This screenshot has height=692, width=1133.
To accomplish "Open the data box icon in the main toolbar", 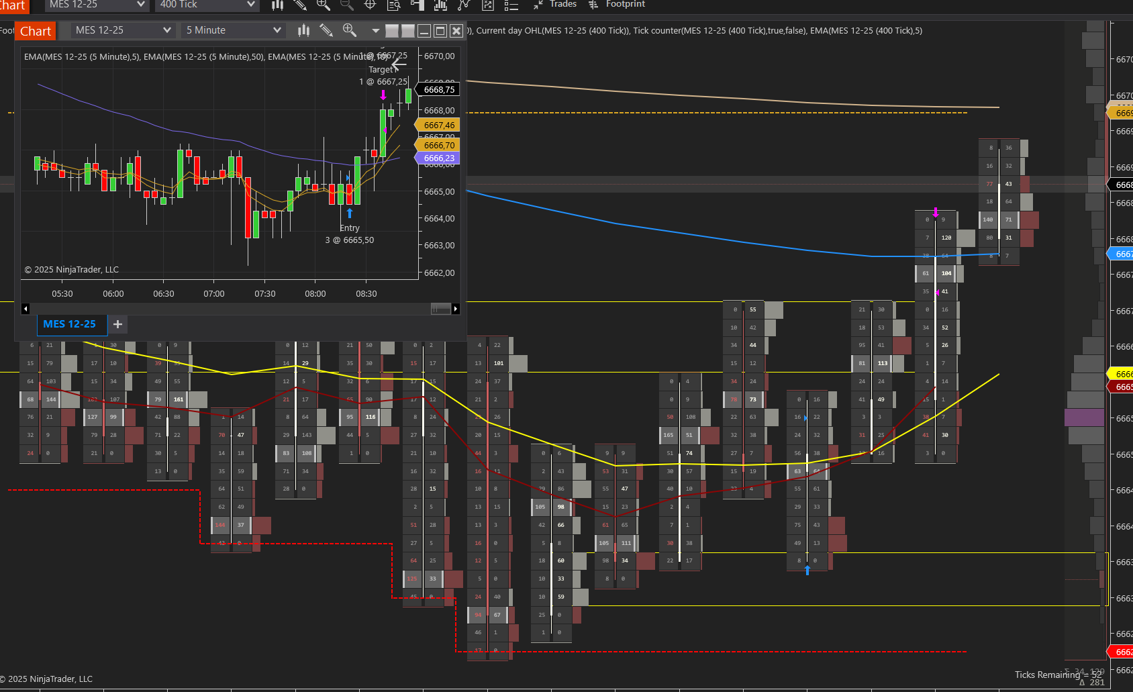I will [x=394, y=5].
